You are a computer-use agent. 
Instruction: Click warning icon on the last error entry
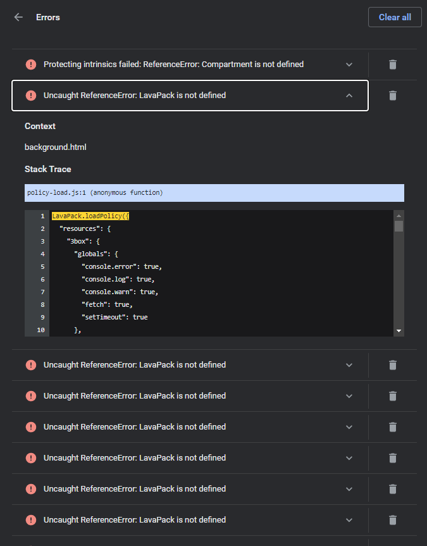30,519
